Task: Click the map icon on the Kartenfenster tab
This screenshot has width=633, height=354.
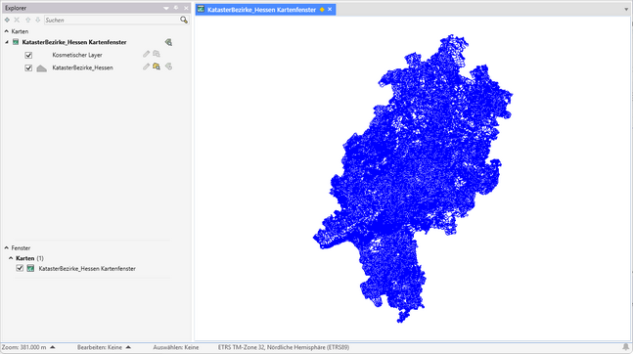Action: (201, 9)
